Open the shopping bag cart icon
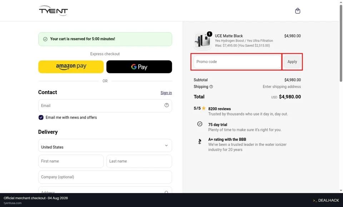 click(298, 11)
